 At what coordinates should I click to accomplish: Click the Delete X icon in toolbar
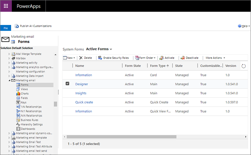[x=81, y=58]
